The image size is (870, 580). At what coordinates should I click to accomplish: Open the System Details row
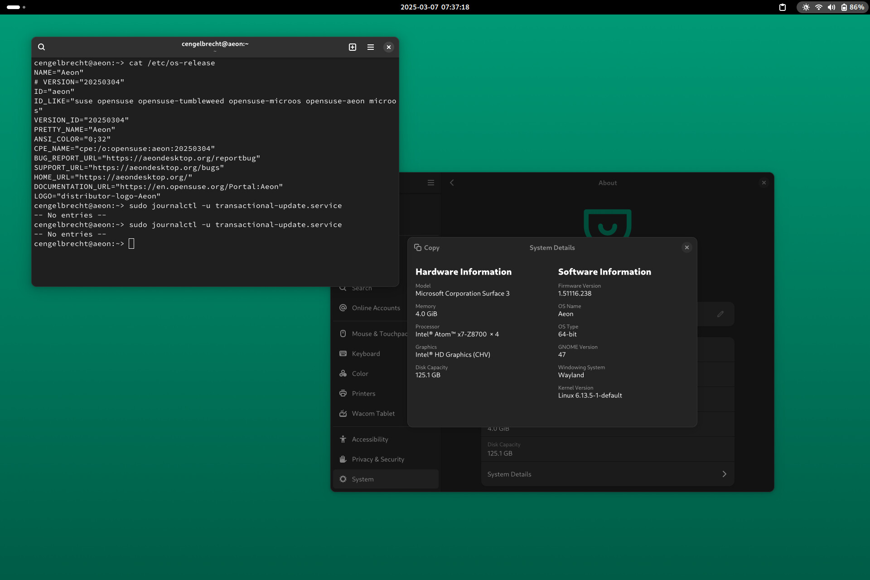click(608, 474)
